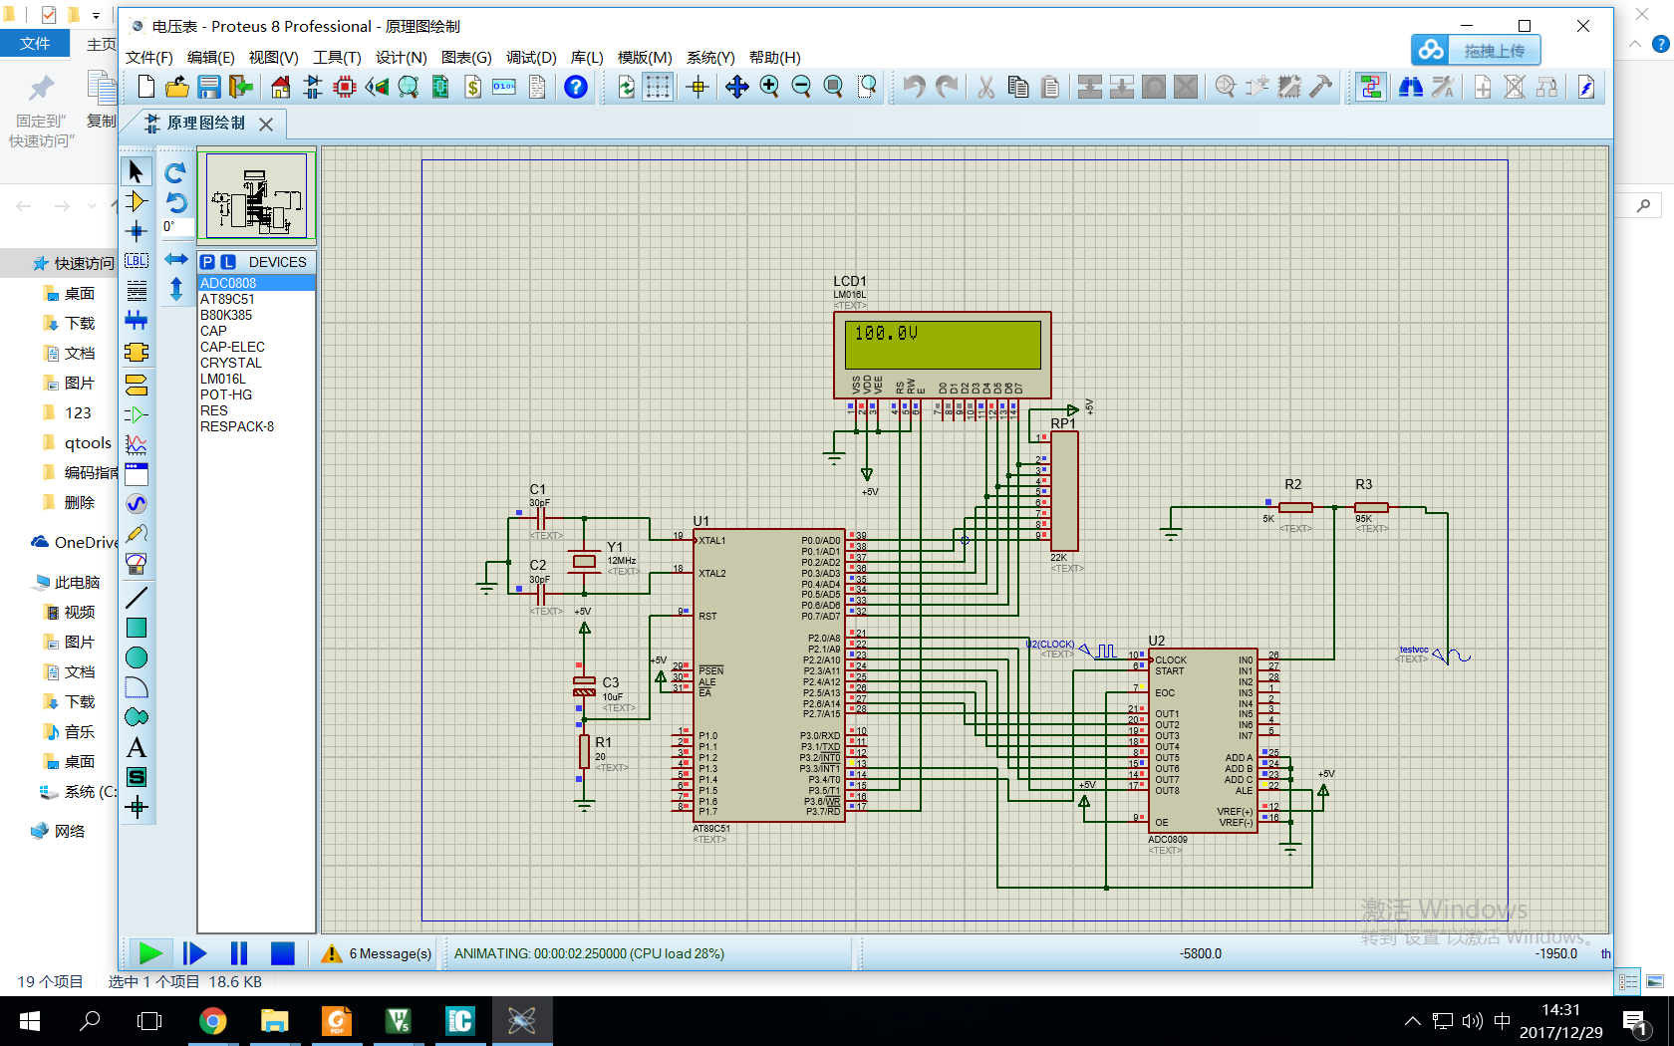The image size is (1674, 1046).
Task: Click the Zoom Out magnifier icon
Action: pyautogui.click(x=801, y=88)
